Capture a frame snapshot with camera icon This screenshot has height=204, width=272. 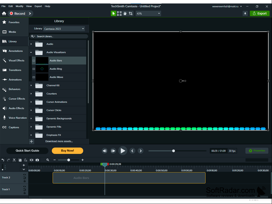click(x=37, y=160)
